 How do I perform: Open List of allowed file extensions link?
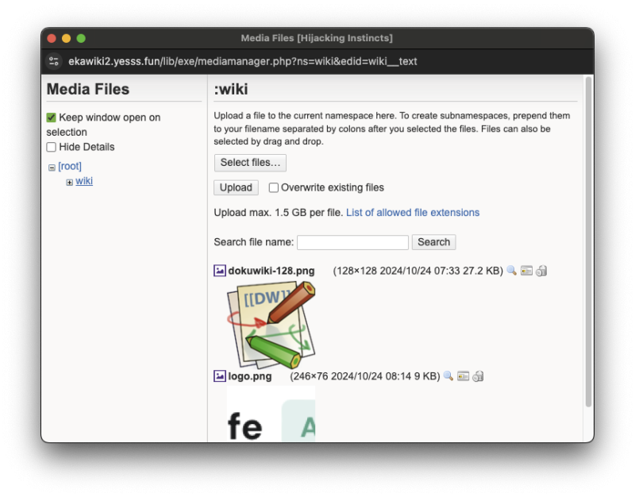(413, 213)
